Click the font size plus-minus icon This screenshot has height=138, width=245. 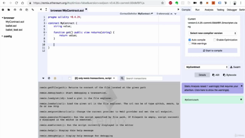pyautogui.click(x=46, y=10)
